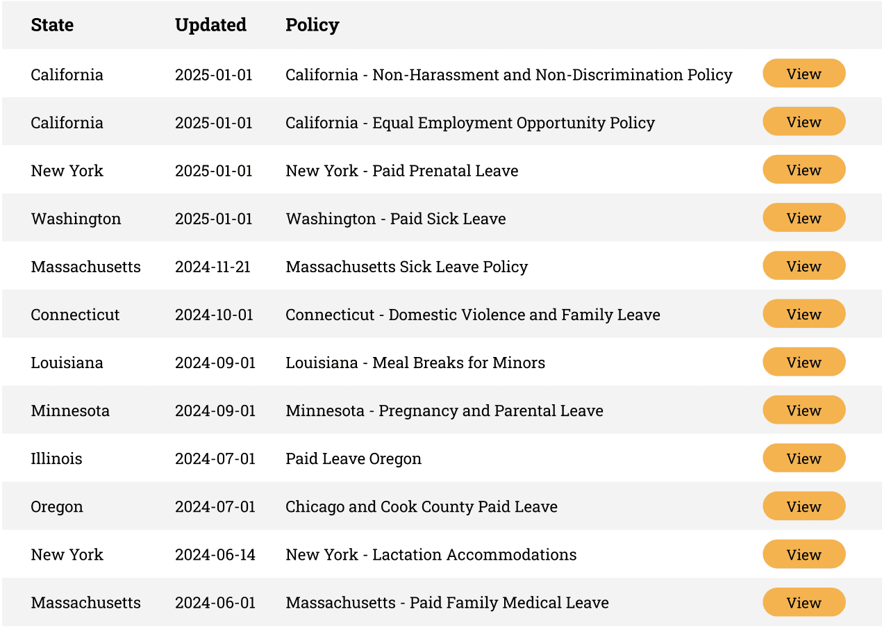Screen dimensions: 882x639
Task: Click the Policy column header
Action: coord(312,25)
